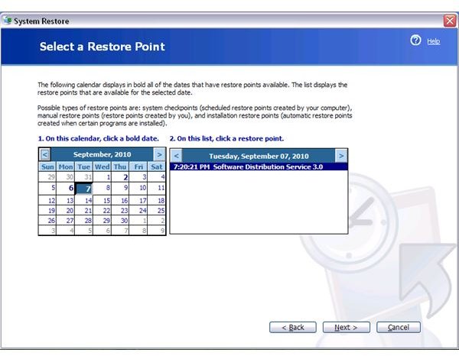Click greyed August 31 date
Image resolution: width=459 pixels, height=356 pixels.
click(x=84, y=176)
